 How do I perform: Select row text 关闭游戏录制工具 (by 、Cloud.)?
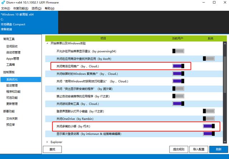point(78,104)
